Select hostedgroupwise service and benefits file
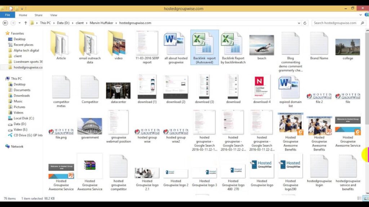The image size is (369, 207). pyautogui.click(x=348, y=172)
